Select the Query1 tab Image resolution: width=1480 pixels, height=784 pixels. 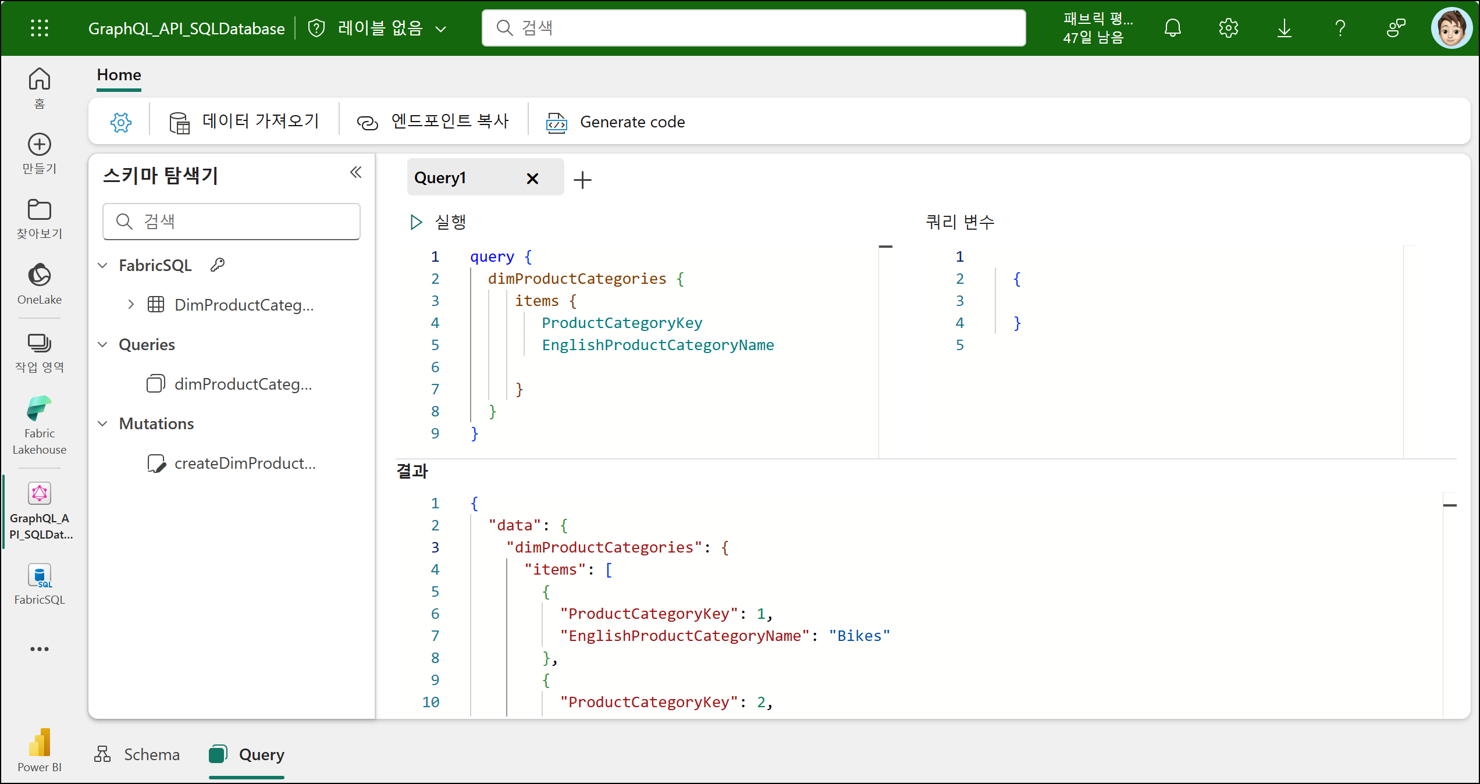pos(440,178)
